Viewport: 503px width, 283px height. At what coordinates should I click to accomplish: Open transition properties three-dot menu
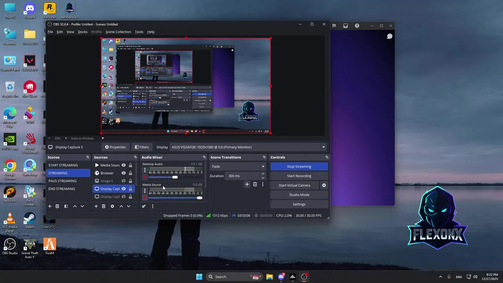[263, 184]
